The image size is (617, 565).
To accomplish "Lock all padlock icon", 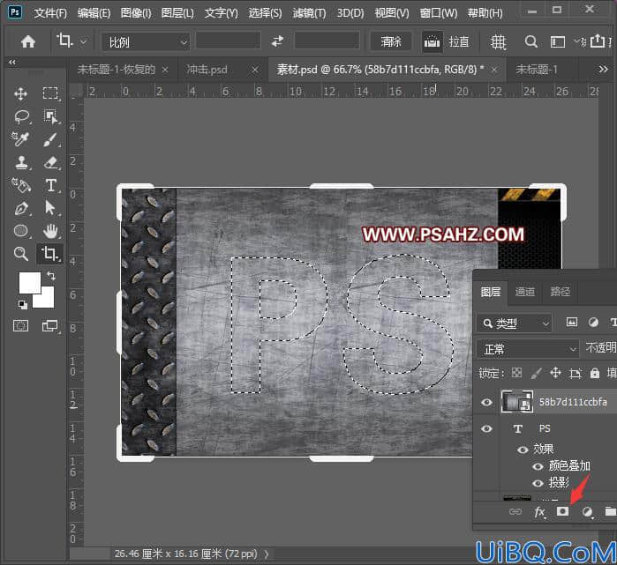I will [x=595, y=373].
